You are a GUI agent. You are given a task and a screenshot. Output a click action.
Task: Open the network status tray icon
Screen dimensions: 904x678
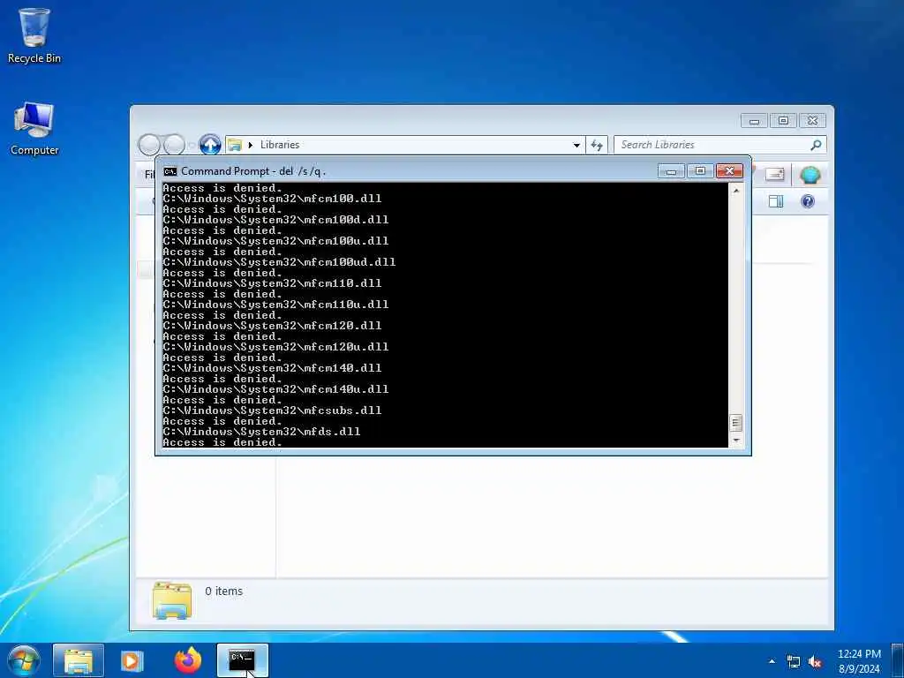pos(794,662)
